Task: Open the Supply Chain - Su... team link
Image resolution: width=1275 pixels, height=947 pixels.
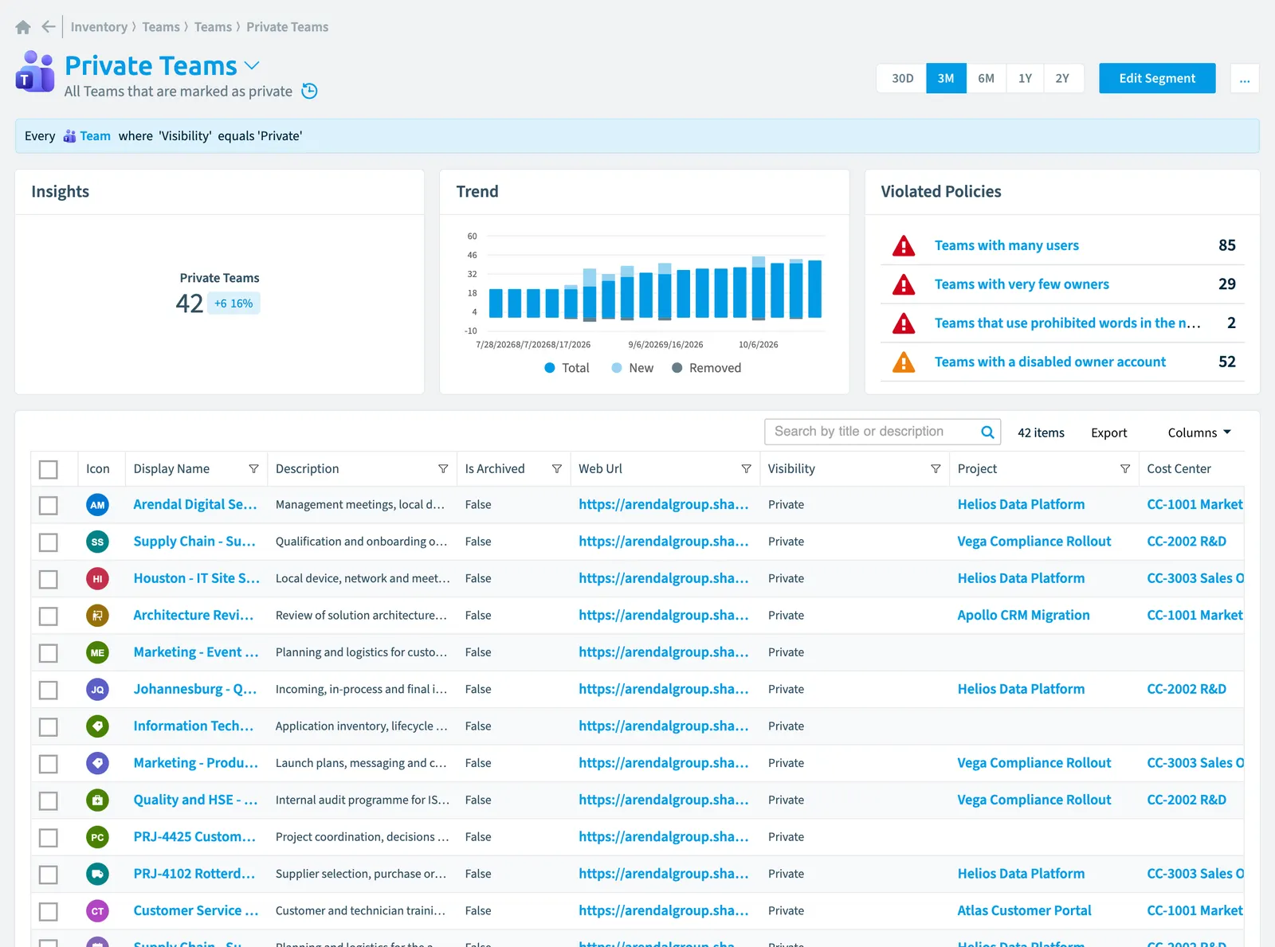Action: tap(194, 542)
